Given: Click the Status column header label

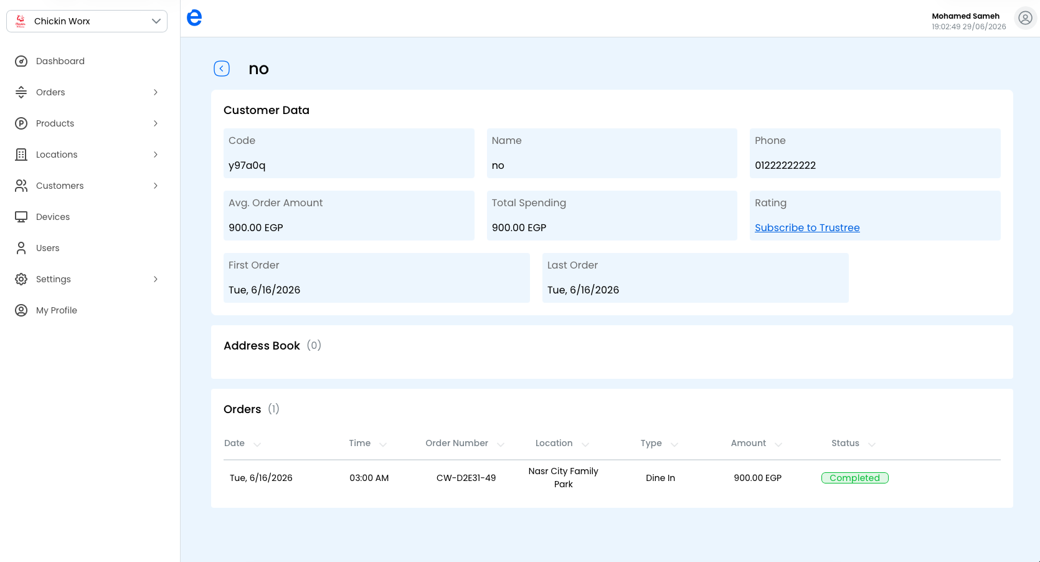Looking at the screenshot, I should tap(845, 443).
